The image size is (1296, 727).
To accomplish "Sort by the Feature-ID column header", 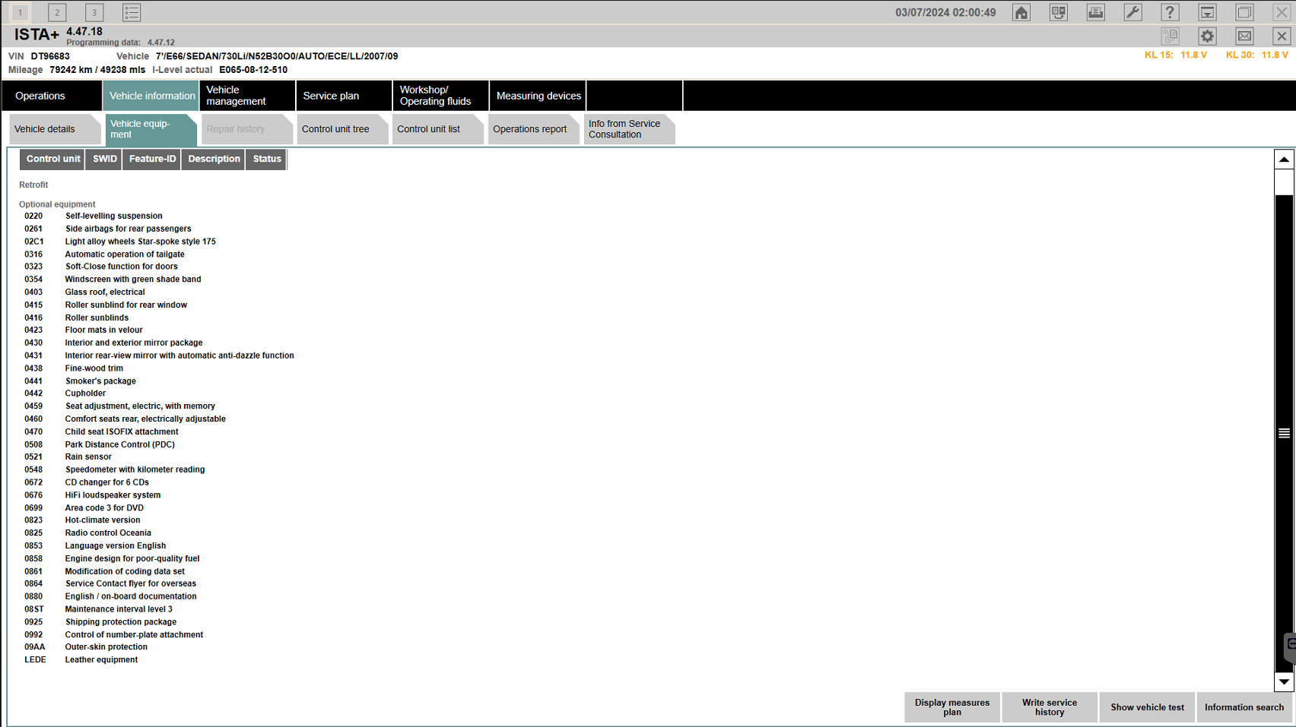I will click(x=152, y=159).
